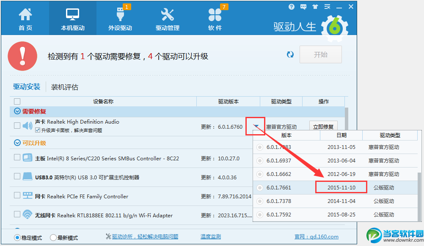Open the audio driver version dropdown

256,126
